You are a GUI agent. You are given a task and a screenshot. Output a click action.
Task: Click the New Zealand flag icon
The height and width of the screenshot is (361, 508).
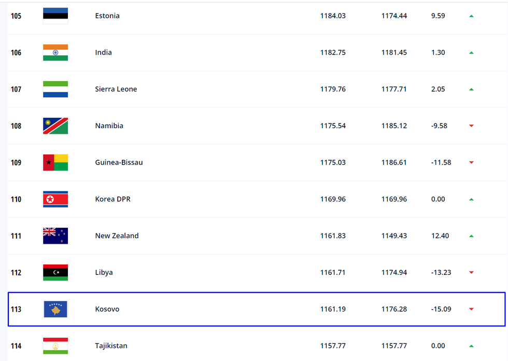[55, 236]
